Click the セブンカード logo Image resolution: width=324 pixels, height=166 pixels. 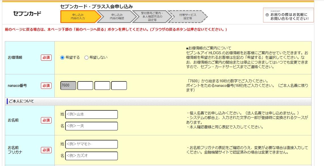(x=27, y=13)
